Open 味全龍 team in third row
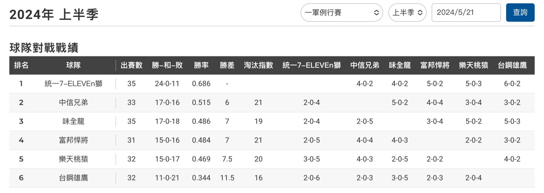 click(74, 121)
